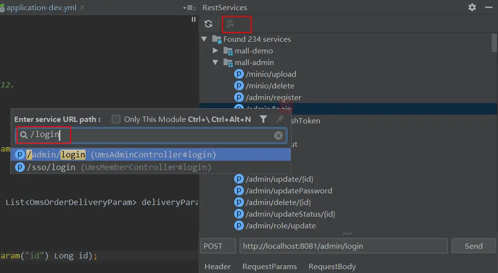Open RestServices settings gear
The image size is (498, 273).
472,7
